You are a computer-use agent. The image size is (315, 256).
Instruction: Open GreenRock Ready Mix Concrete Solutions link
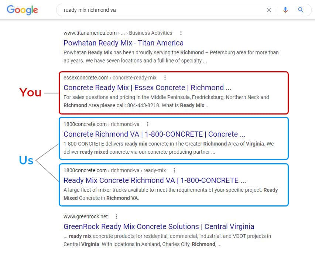(x=159, y=227)
